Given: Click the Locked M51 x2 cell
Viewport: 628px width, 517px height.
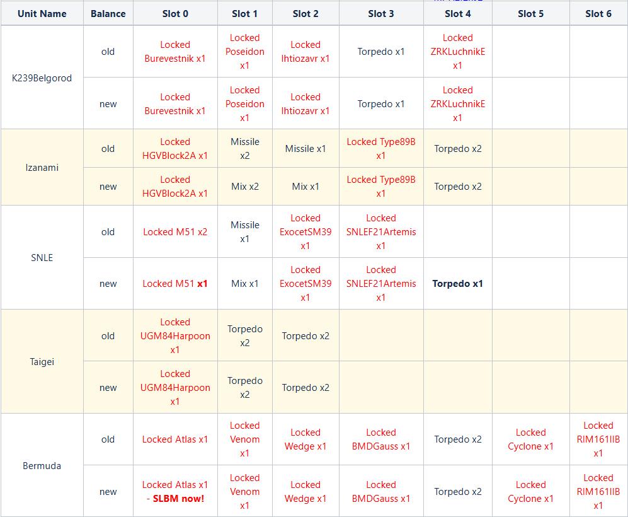Looking at the screenshot, I should coord(175,231).
